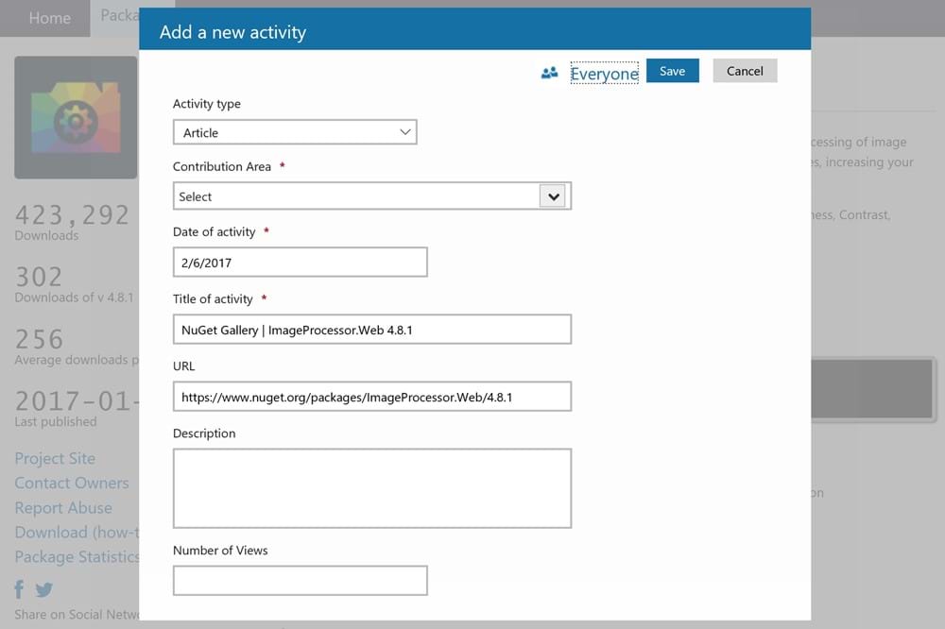Open the Home tab in background page
The width and height of the screenshot is (945, 629).
click(x=49, y=18)
